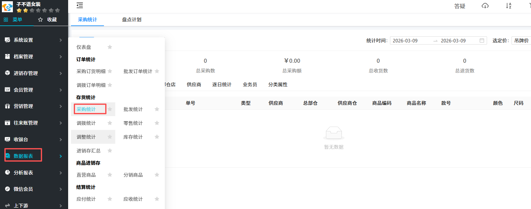The height and width of the screenshot is (209, 531).
Task: Click the 子不语女装 store logo
Action: pos(7,7)
